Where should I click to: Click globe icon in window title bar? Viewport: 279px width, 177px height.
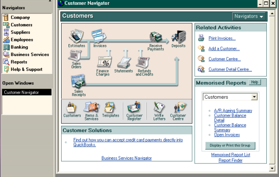pyautogui.click(x=61, y=3)
